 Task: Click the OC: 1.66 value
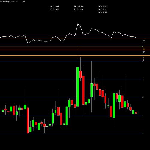coord(103,7)
